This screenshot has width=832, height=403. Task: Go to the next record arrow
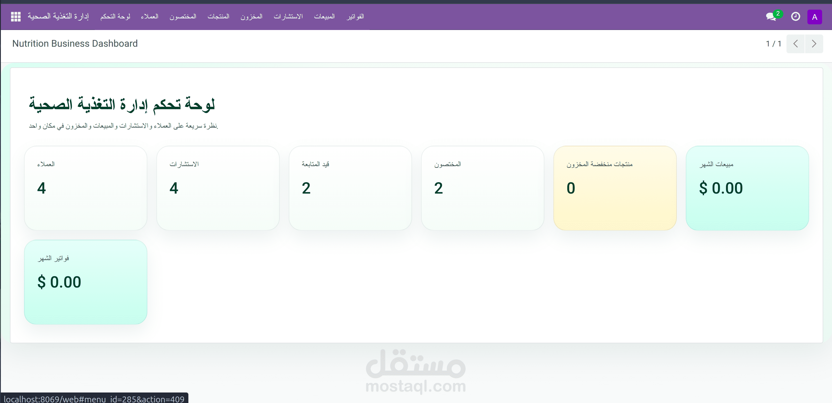pyautogui.click(x=814, y=44)
